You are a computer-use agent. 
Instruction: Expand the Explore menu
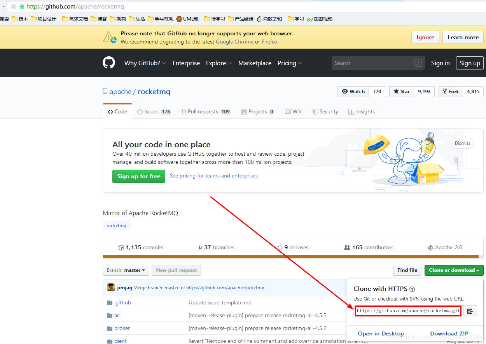(219, 63)
